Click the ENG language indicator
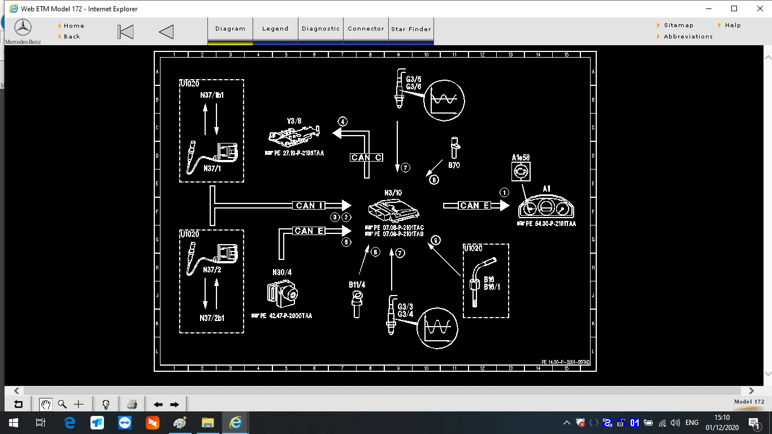This screenshot has width=772, height=434. [692, 423]
